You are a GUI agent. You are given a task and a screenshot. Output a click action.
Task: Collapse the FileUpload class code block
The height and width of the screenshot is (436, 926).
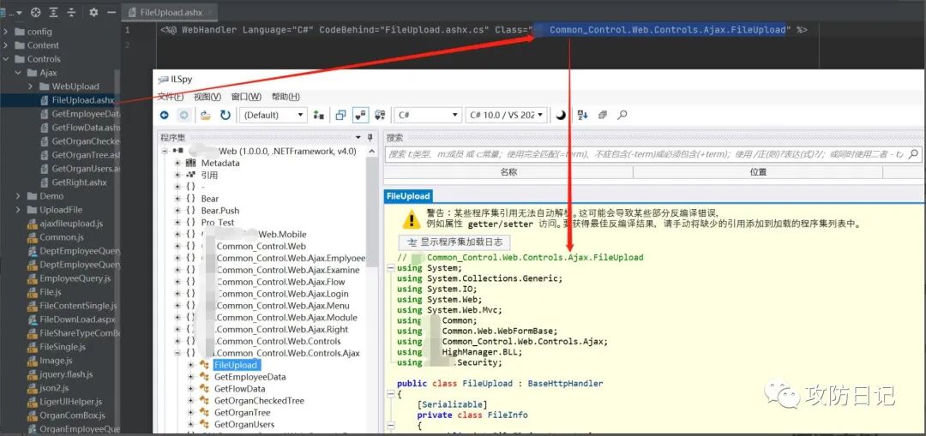[x=390, y=394]
